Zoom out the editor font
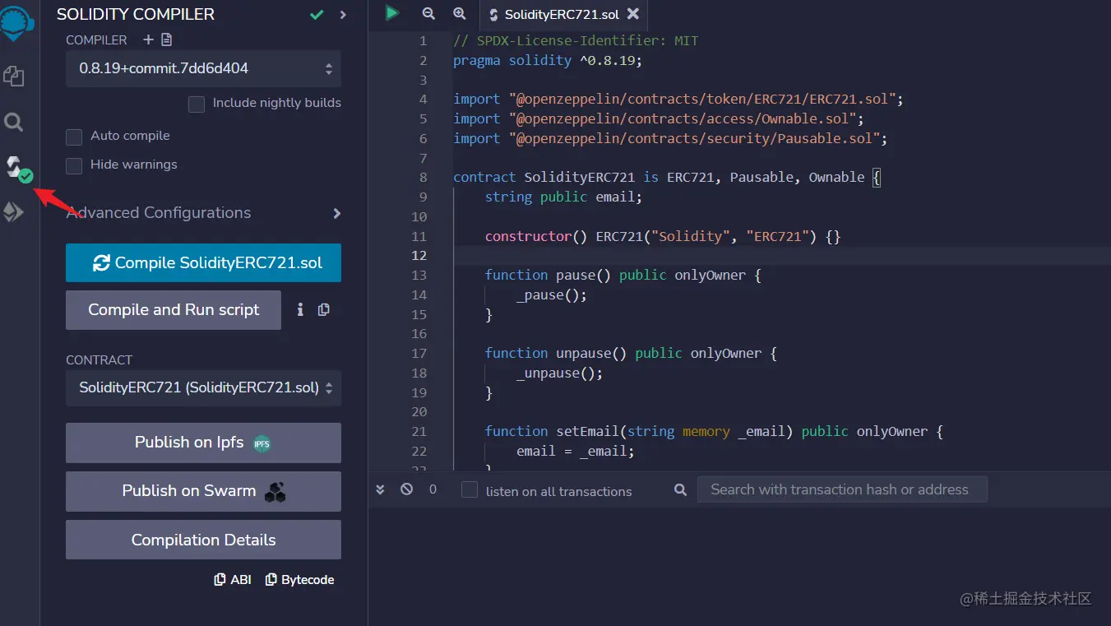This screenshot has height=626, width=1111. [x=428, y=13]
